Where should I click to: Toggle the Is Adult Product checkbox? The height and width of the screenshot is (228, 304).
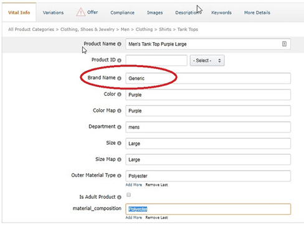[x=129, y=194]
